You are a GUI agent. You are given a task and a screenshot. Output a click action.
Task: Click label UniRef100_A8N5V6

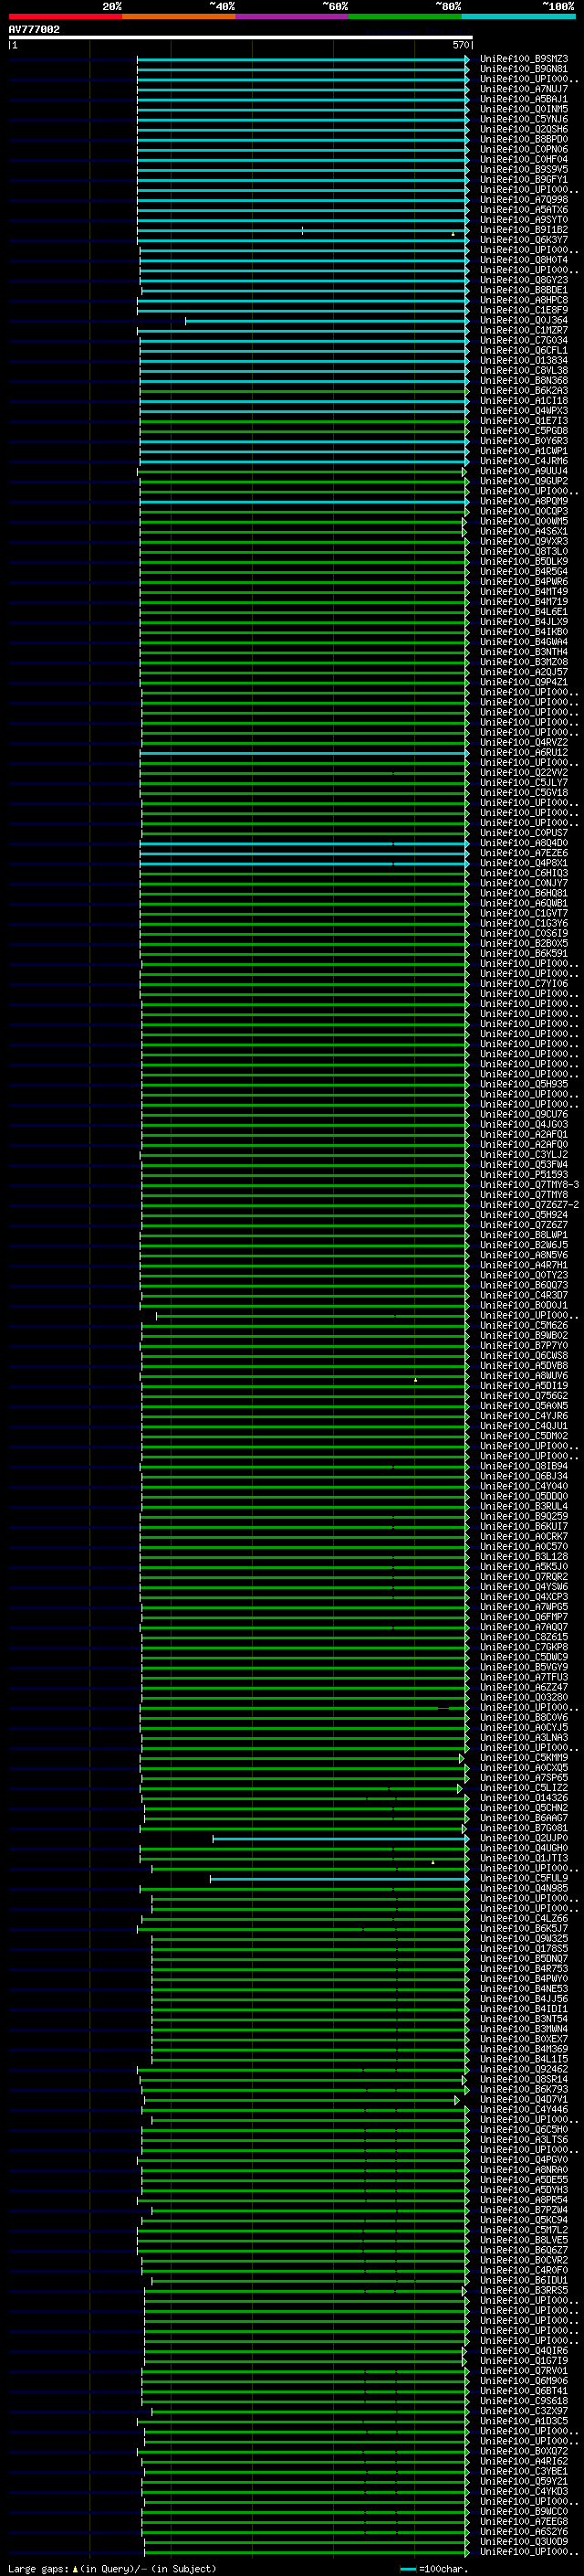tap(523, 1255)
